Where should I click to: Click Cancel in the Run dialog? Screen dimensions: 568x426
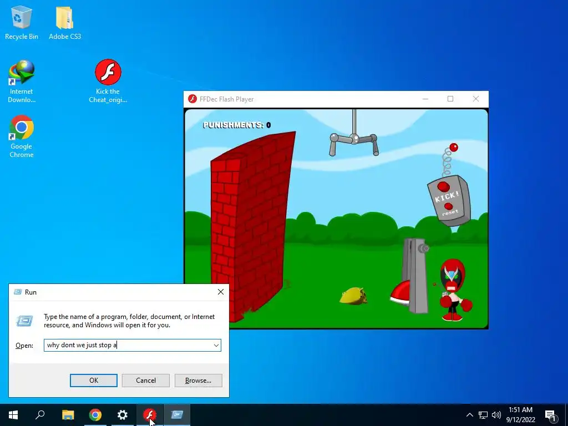point(146,381)
